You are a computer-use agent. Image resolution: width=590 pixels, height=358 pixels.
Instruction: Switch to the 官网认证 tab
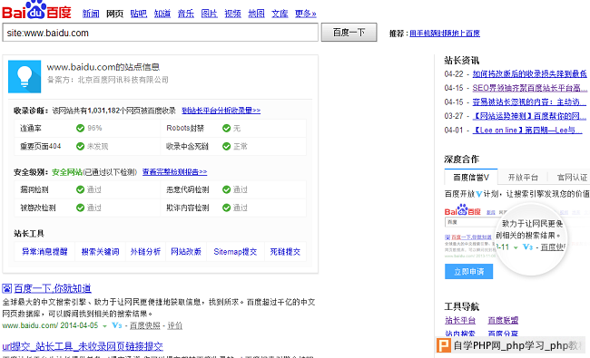[572, 177]
